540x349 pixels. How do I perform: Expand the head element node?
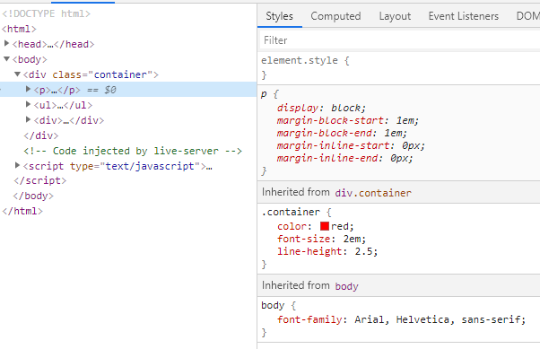(6, 43)
